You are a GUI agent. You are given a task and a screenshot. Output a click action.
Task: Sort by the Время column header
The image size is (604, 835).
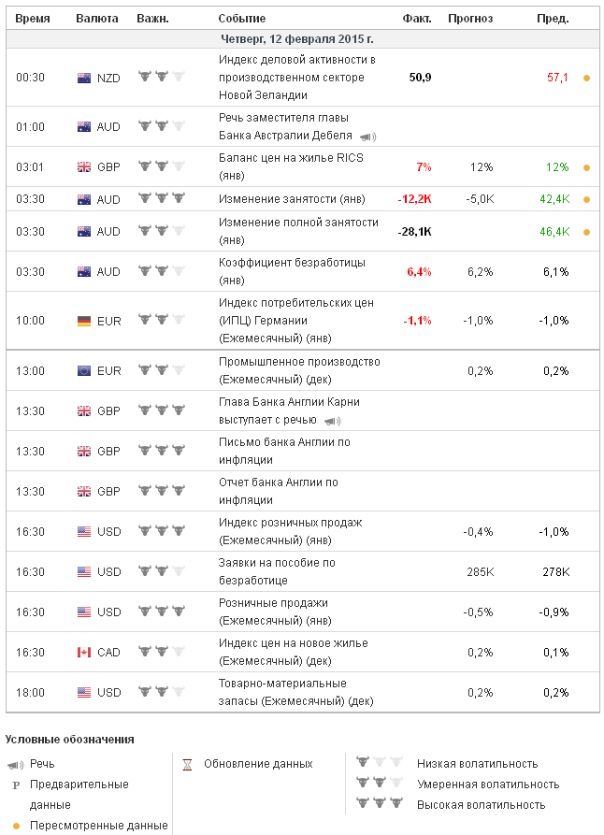[34, 19]
